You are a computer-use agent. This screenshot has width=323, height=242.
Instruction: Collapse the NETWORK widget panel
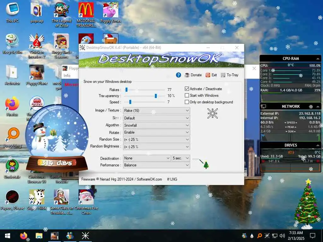(x=318, y=107)
